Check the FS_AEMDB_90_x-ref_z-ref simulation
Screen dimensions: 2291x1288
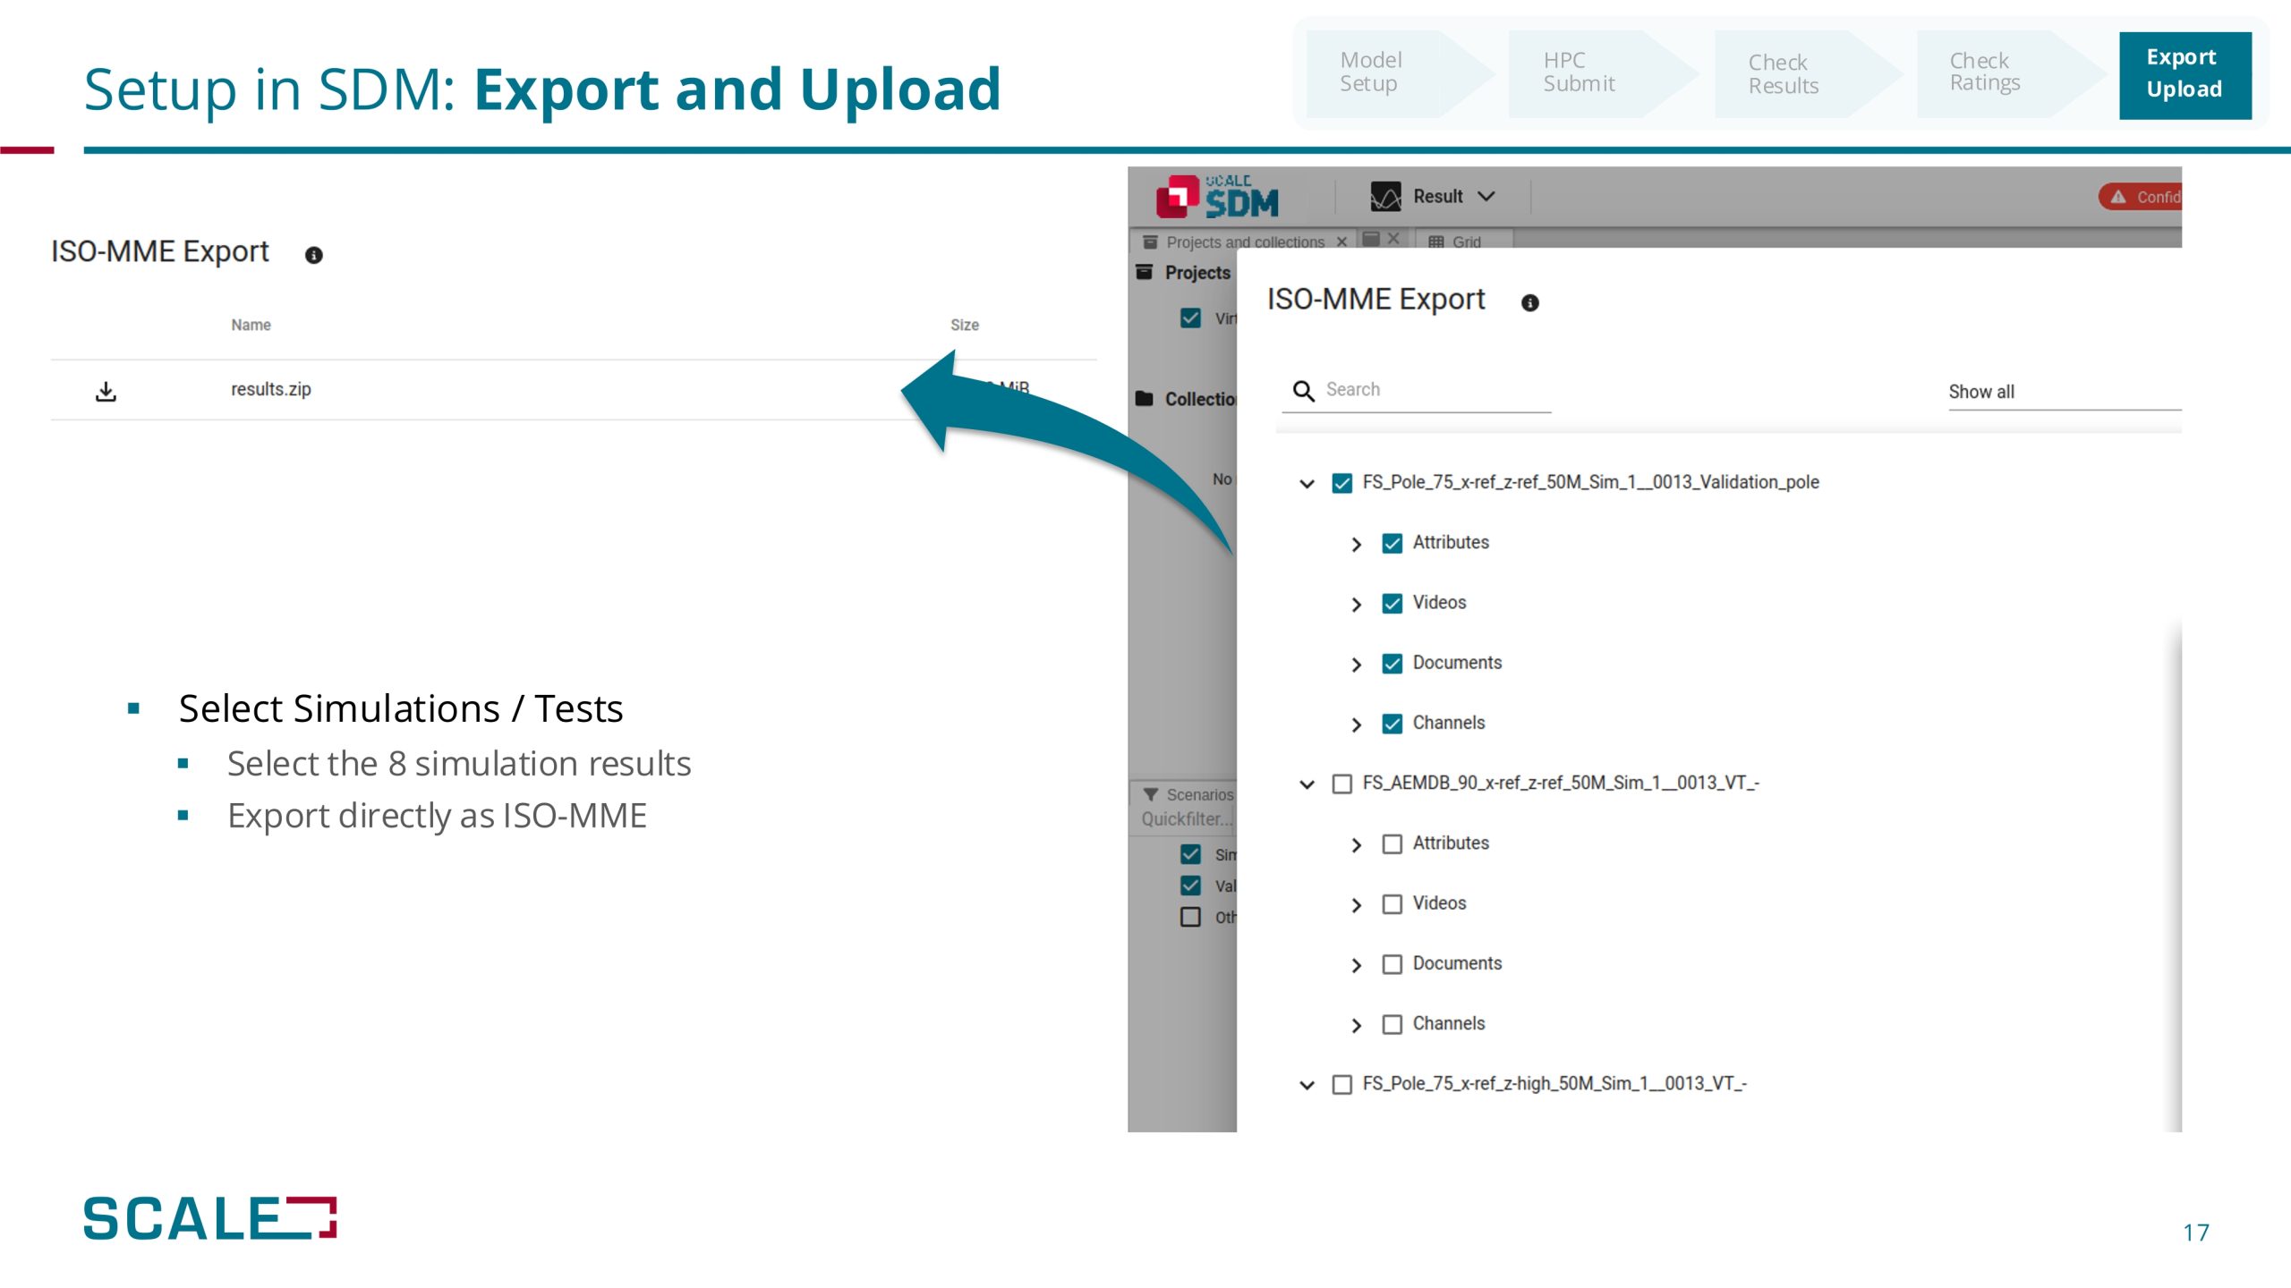click(1341, 784)
